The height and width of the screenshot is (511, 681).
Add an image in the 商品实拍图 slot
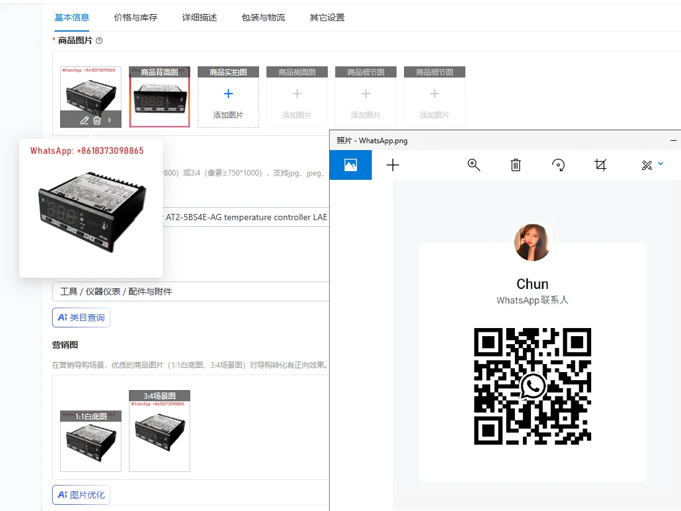[x=228, y=97]
